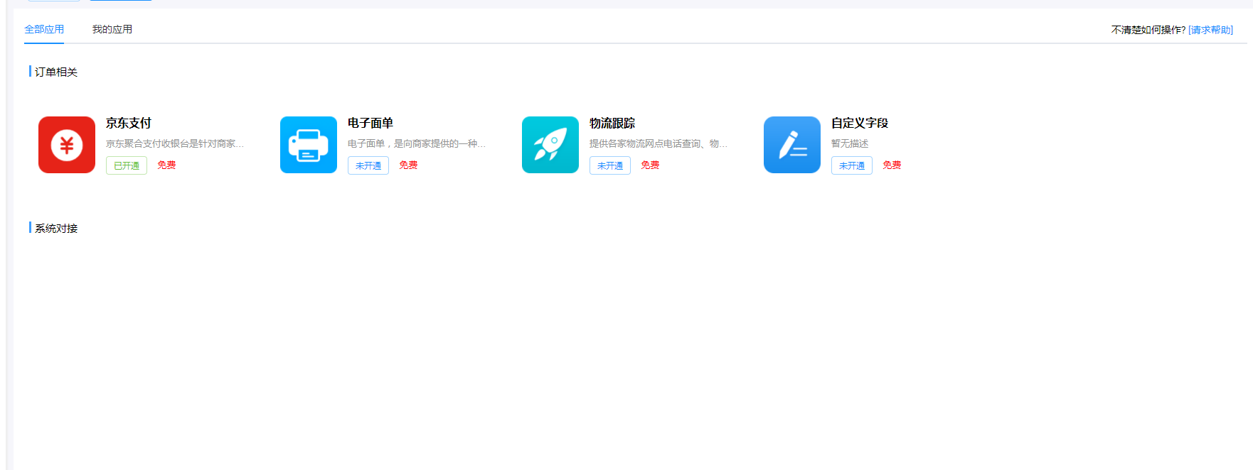Click the blue printer icon for 电子面单
The width and height of the screenshot is (1253, 470).
pos(309,145)
